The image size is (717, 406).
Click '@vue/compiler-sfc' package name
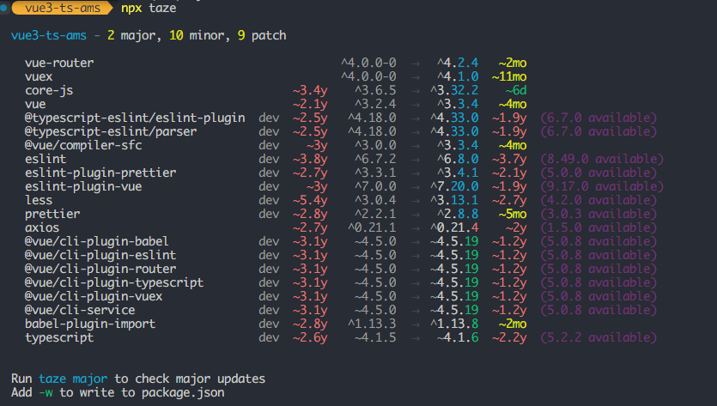pyautogui.click(x=83, y=145)
